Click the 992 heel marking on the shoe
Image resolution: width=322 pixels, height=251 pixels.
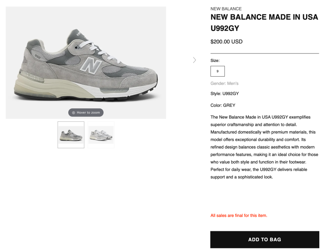(38, 56)
